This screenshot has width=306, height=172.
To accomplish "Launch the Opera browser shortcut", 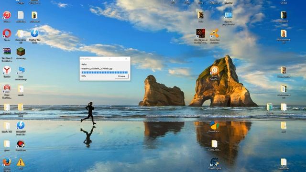I will coord(7,33).
